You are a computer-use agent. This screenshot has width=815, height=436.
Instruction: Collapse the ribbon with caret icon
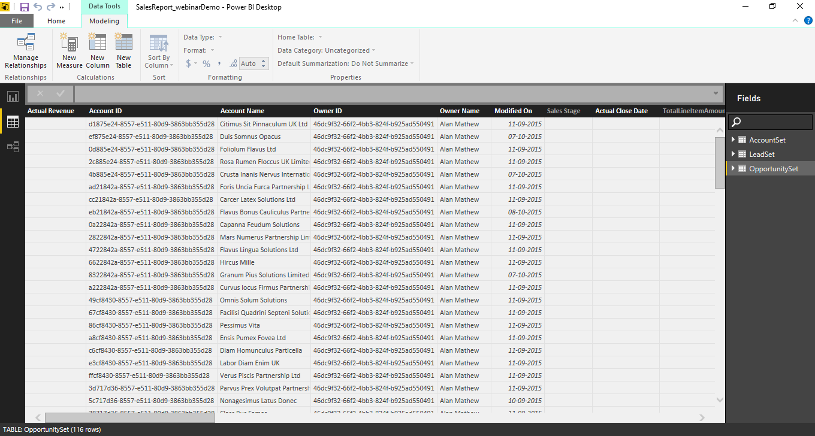tap(795, 20)
